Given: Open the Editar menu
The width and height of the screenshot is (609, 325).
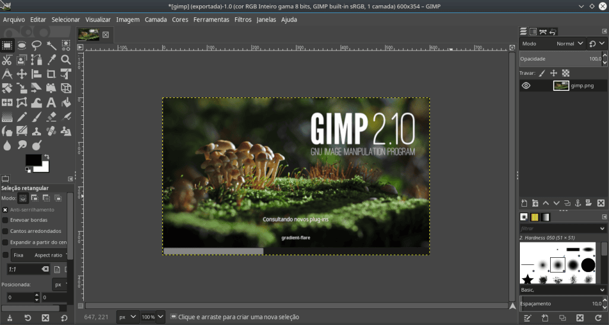Looking at the screenshot, I should point(38,20).
